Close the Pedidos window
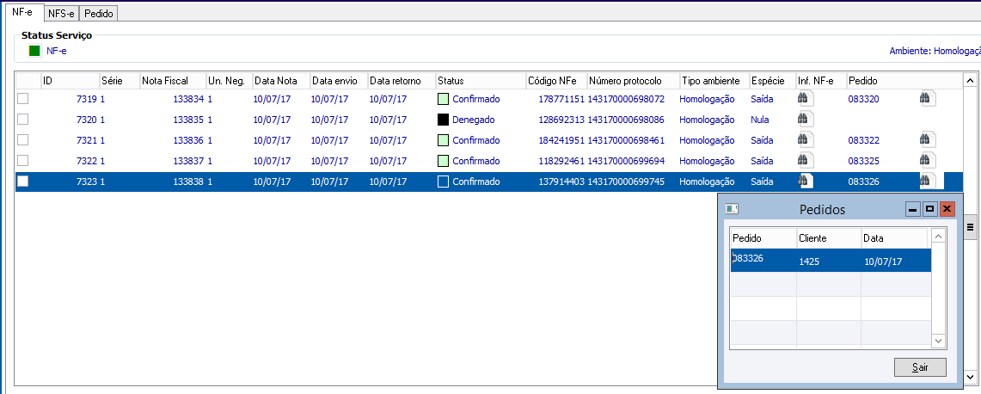Screen dimensions: 981x394 click(947, 209)
